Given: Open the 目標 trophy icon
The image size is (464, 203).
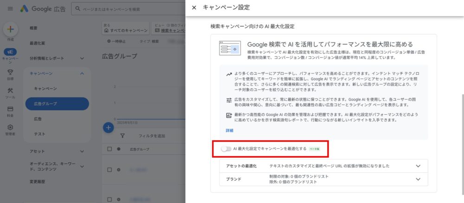Looking at the screenshot, I should 10,72.
